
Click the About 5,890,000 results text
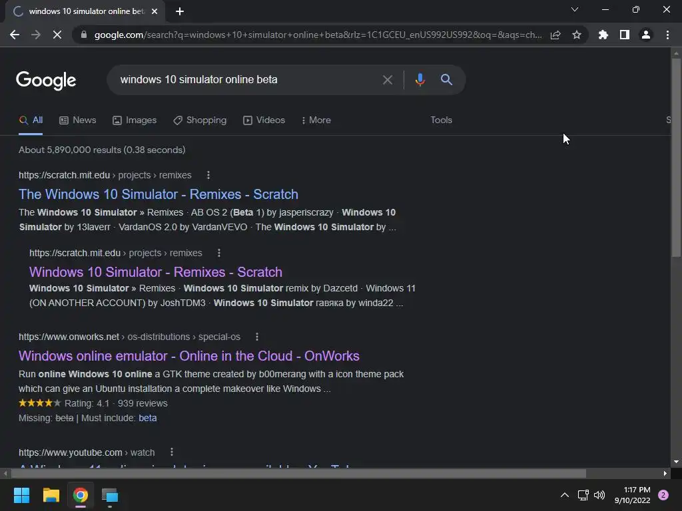(102, 150)
